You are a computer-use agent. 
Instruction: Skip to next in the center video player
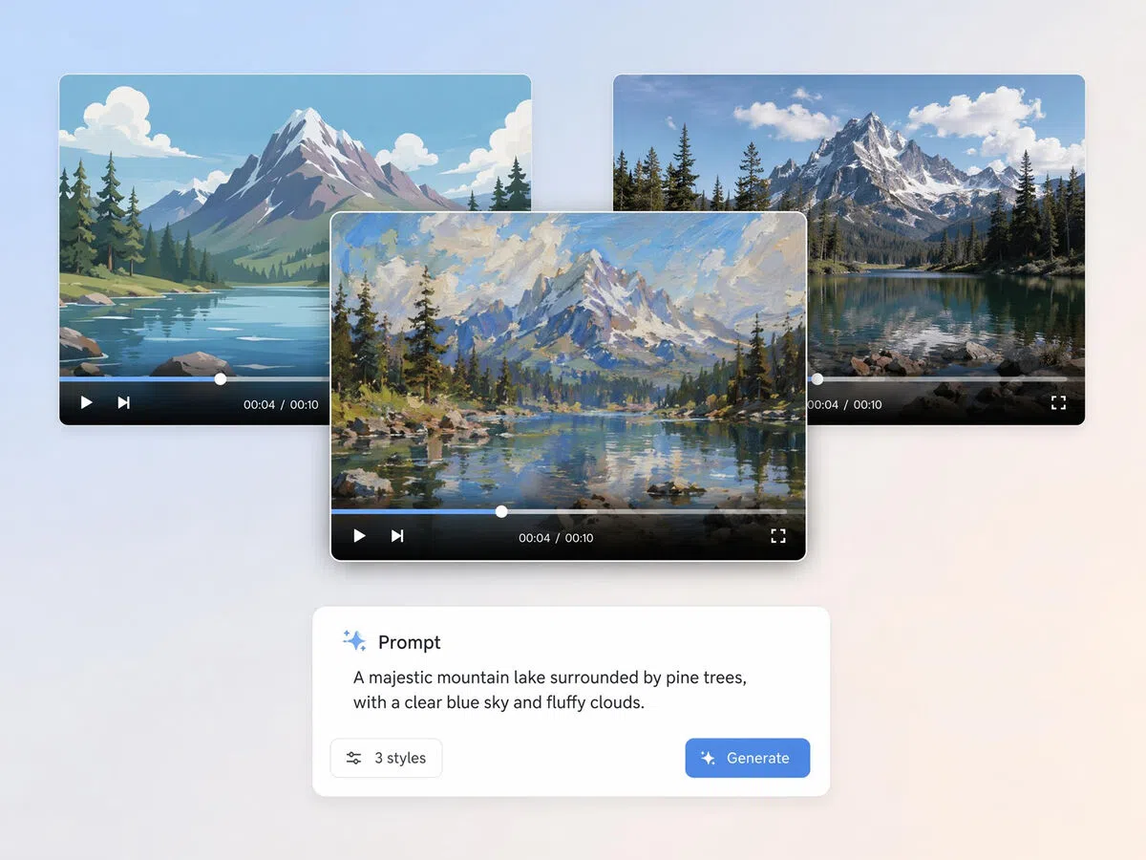click(397, 536)
